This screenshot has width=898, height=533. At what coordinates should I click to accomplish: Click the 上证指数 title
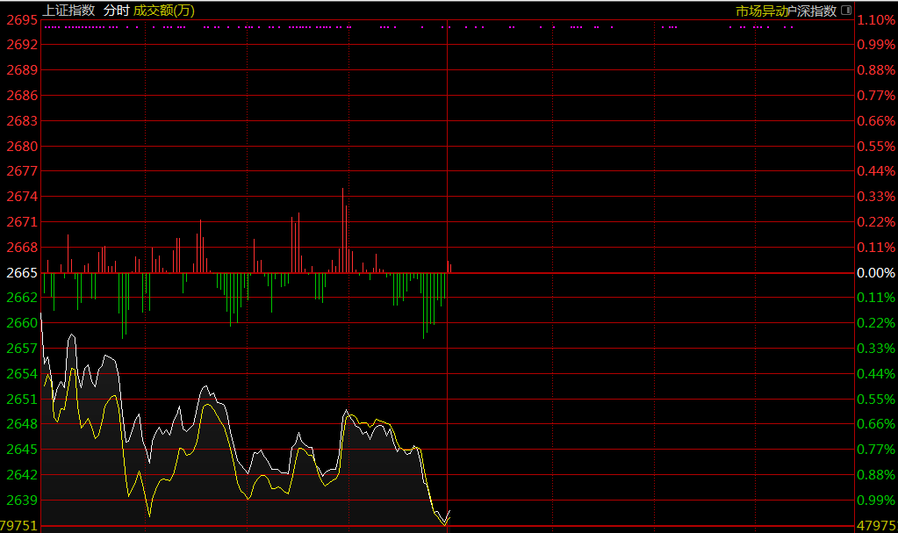(x=68, y=11)
